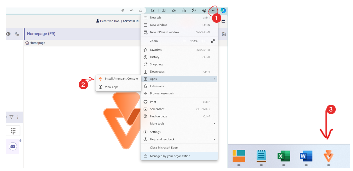Click the zoom in plus button
353x171 pixels.
click(203, 41)
